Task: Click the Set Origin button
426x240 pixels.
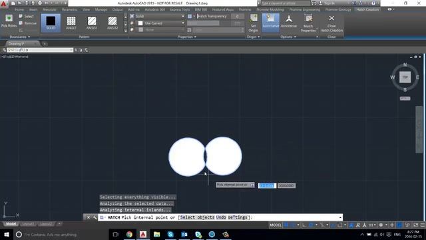Action: click(254, 23)
